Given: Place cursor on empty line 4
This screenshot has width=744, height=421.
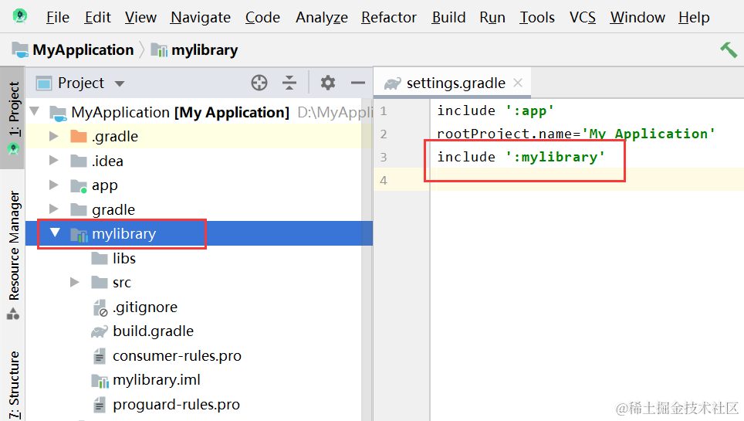Looking at the screenshot, I should (587, 180).
